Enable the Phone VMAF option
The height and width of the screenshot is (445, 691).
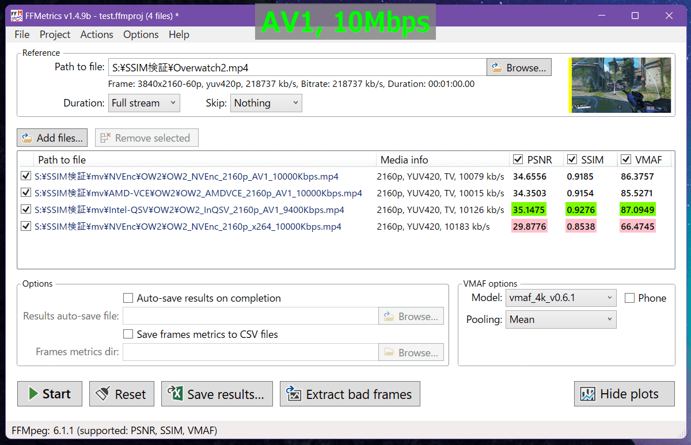click(x=629, y=298)
